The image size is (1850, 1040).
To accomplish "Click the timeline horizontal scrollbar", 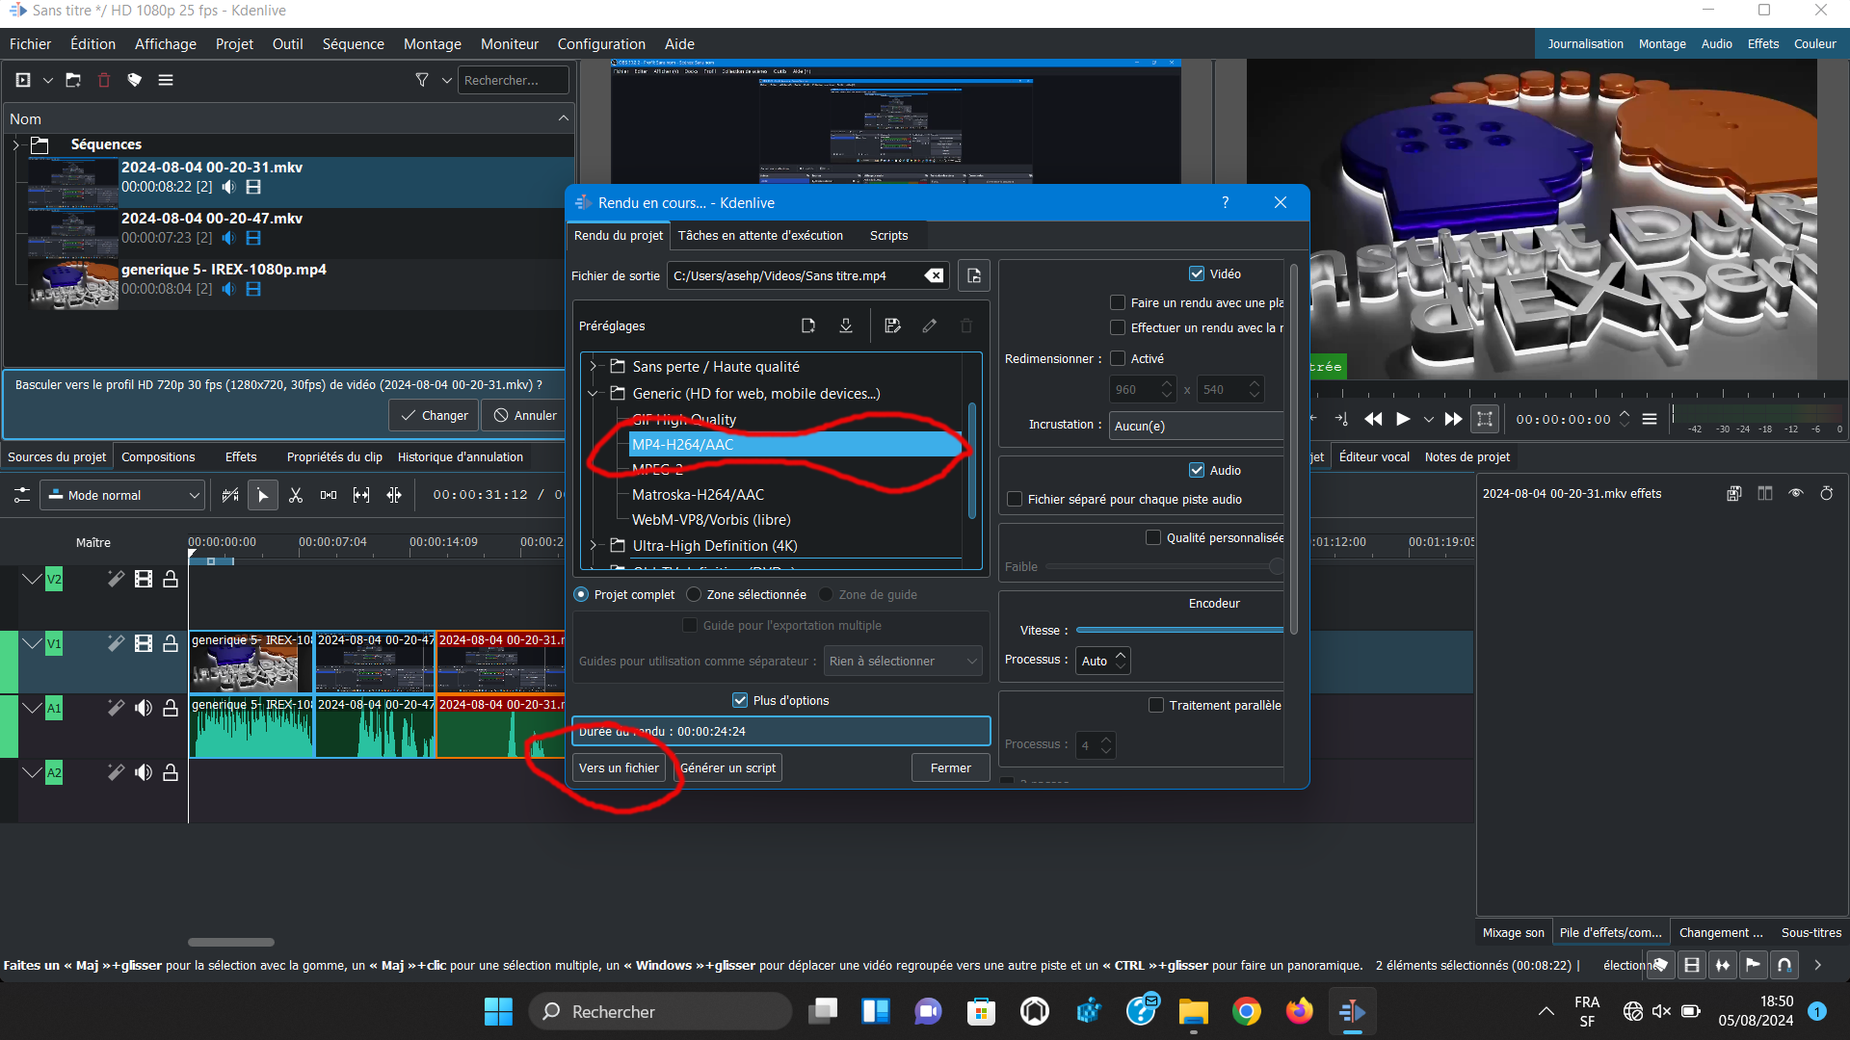I will coord(231,942).
